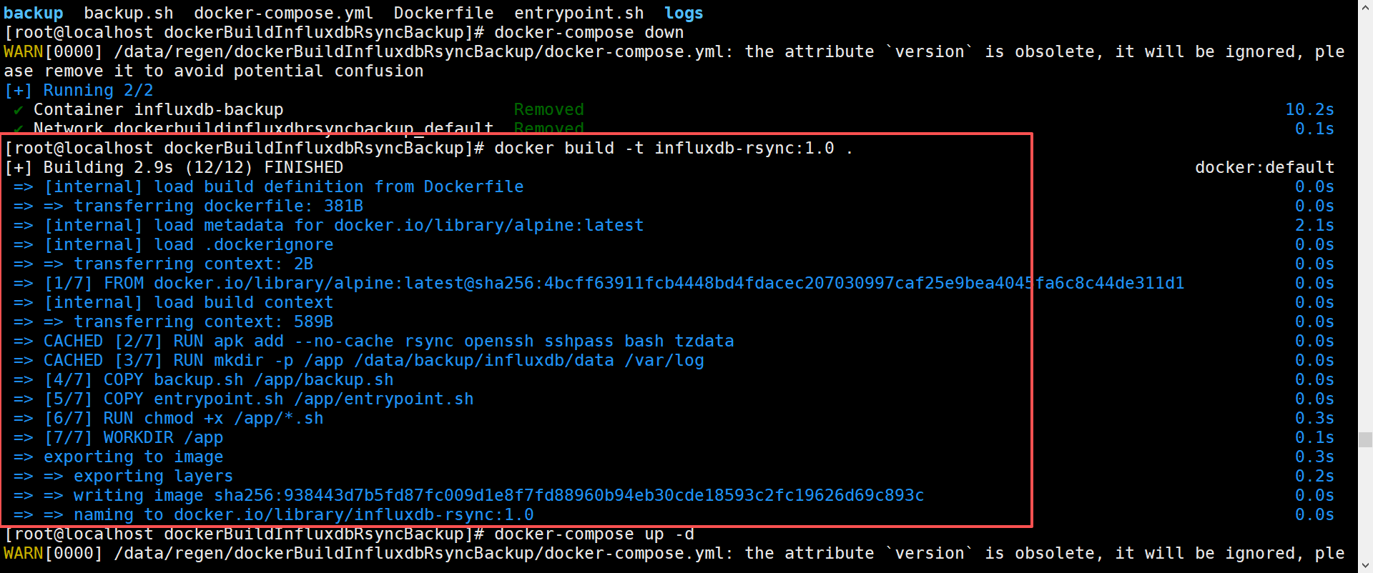The width and height of the screenshot is (1373, 573).
Task: Click the '[+] Building 2.9s (12/12) FINISHED' line
Action: coord(174,168)
